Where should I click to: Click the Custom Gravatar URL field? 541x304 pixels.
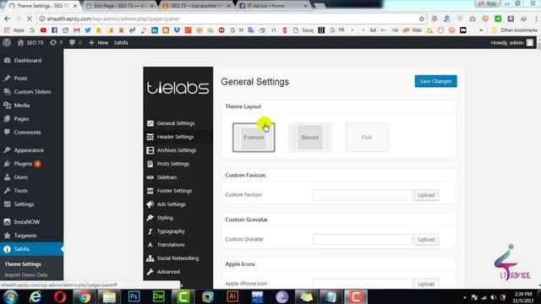click(363, 239)
